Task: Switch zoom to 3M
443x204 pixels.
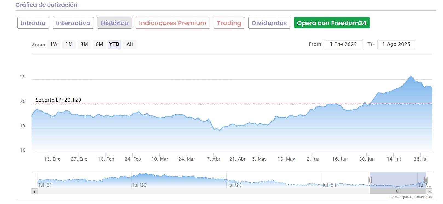Action: point(84,44)
